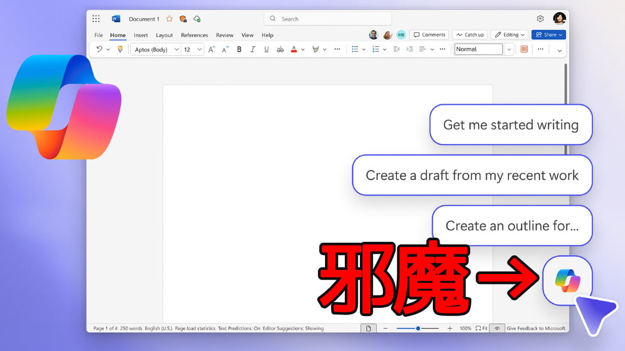Apply the red font color
This screenshot has width=625, height=351.
click(x=294, y=49)
